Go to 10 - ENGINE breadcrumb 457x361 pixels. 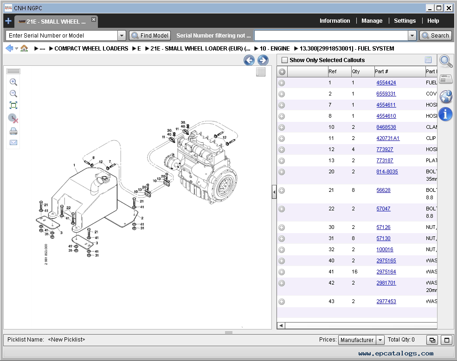275,48
